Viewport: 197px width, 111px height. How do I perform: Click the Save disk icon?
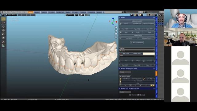click(x=121, y=32)
